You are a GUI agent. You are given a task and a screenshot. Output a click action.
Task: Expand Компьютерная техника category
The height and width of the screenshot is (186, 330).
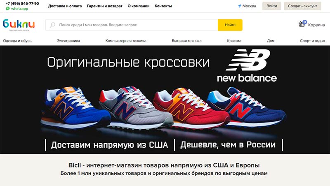(126, 41)
